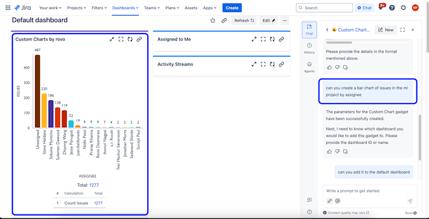Thumbs up the 'provide the details' reply
The width and height of the screenshot is (429, 219).
coord(329,67)
